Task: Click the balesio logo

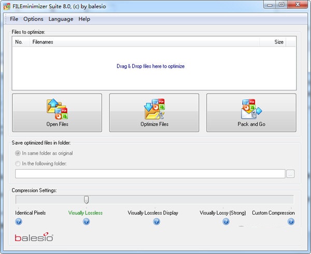Action: point(34,237)
